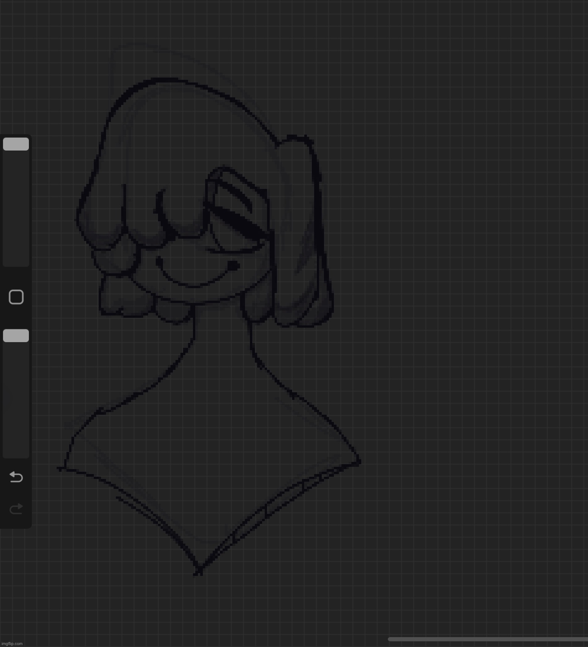This screenshot has width=588, height=647.
Task: Tap the redo arrow
Action: 16,509
